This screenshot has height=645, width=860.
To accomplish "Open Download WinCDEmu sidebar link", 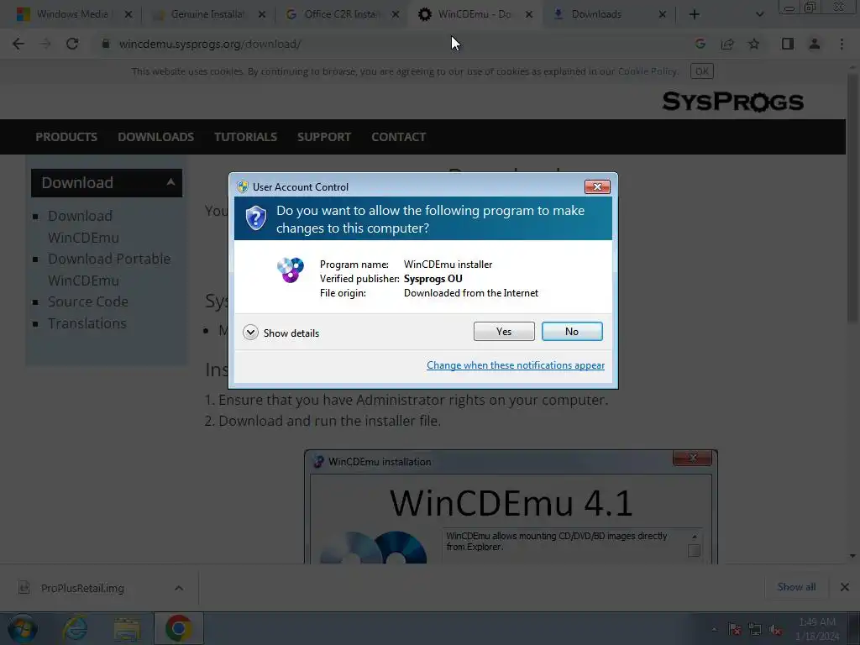I will [83, 227].
